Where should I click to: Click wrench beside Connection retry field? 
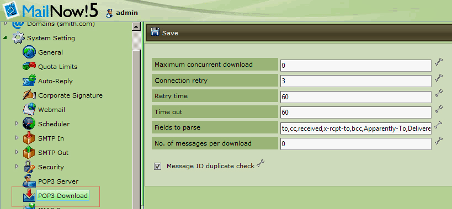coord(438,78)
